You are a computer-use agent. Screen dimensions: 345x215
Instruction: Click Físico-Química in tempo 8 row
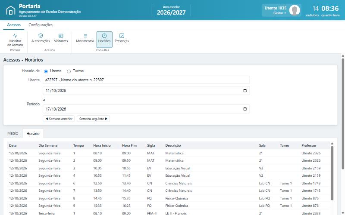(177, 198)
